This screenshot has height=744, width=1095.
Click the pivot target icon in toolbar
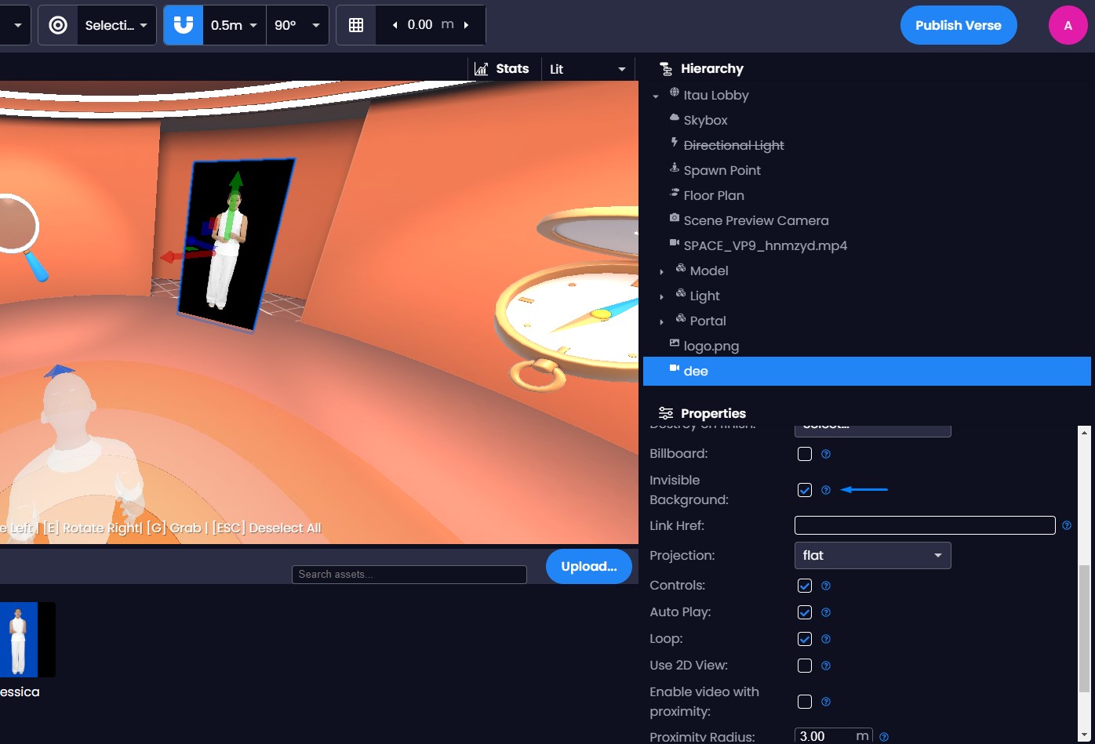[58, 25]
